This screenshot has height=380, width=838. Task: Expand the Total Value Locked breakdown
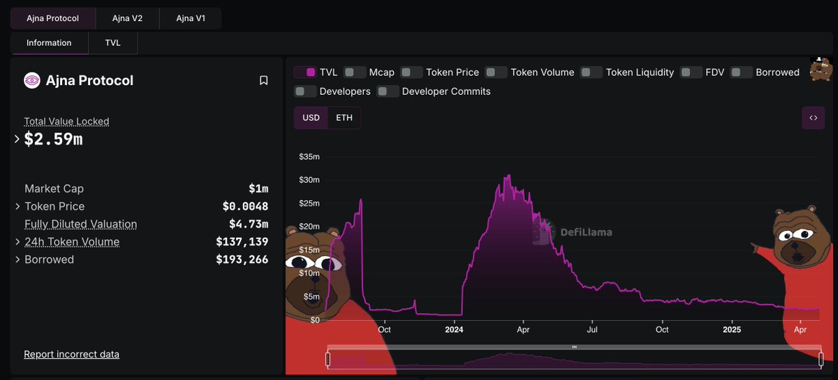17,139
